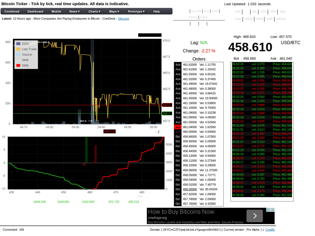The image size is (315, 236).
Task: Zoom out with the minus icon
Action: (x=161, y=132)
